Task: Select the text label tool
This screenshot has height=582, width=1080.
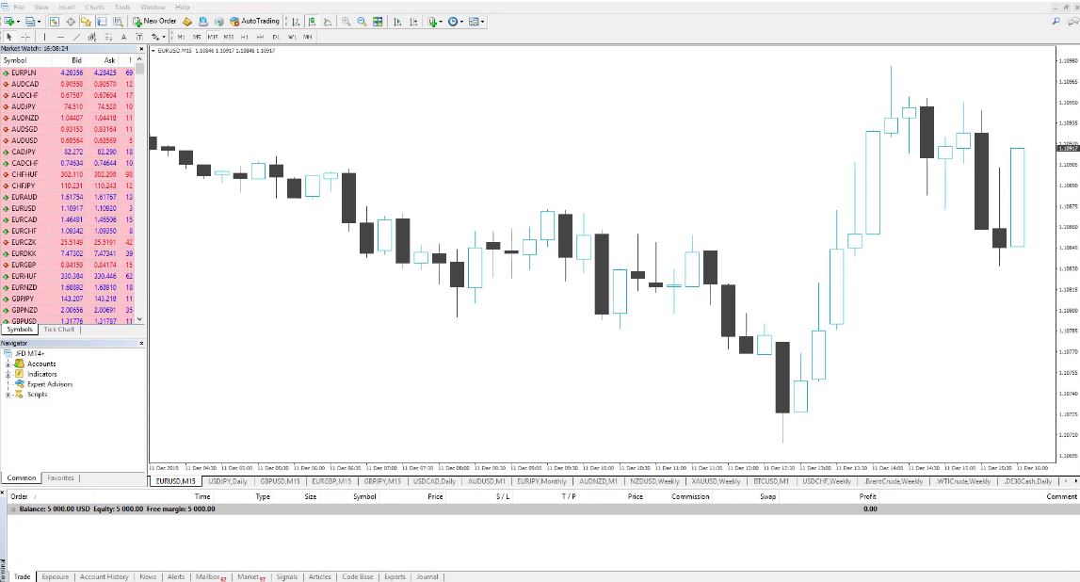Action: pos(139,37)
